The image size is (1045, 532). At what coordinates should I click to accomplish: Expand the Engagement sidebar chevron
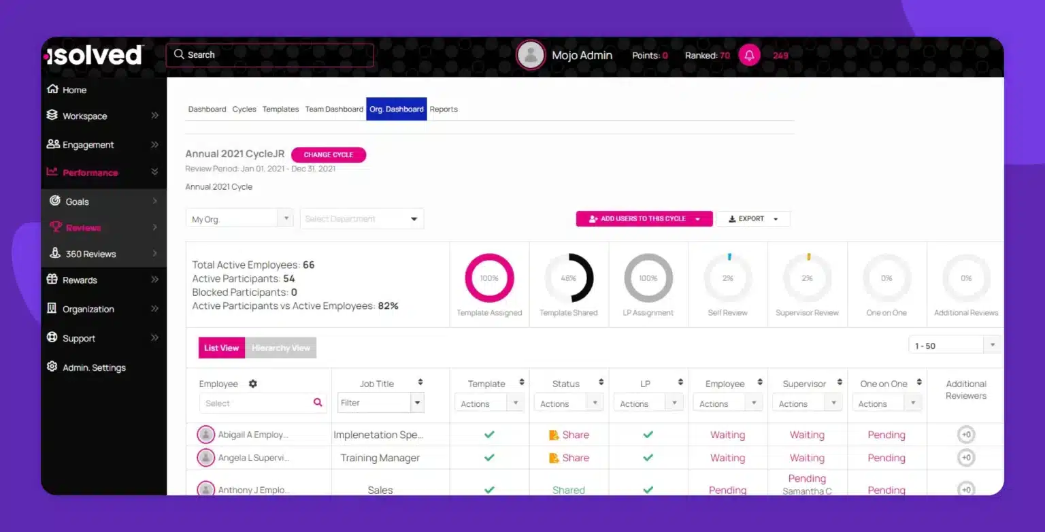[154, 144]
